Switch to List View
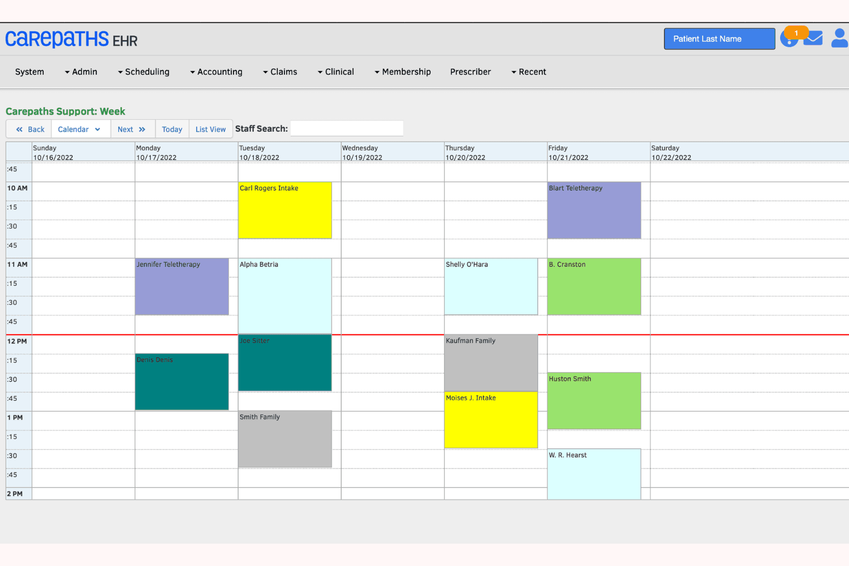Screen dimensions: 849x566 tap(211, 130)
